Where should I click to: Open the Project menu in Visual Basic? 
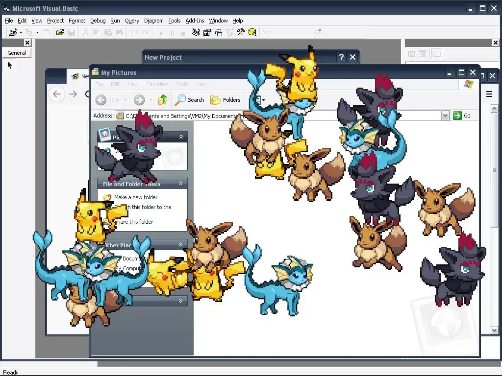55,21
